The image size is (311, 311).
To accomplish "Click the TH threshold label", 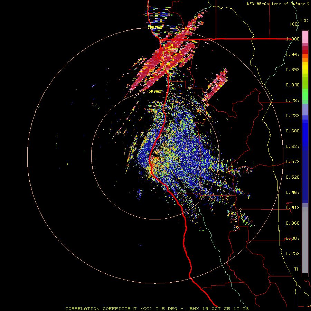I will (297, 269).
